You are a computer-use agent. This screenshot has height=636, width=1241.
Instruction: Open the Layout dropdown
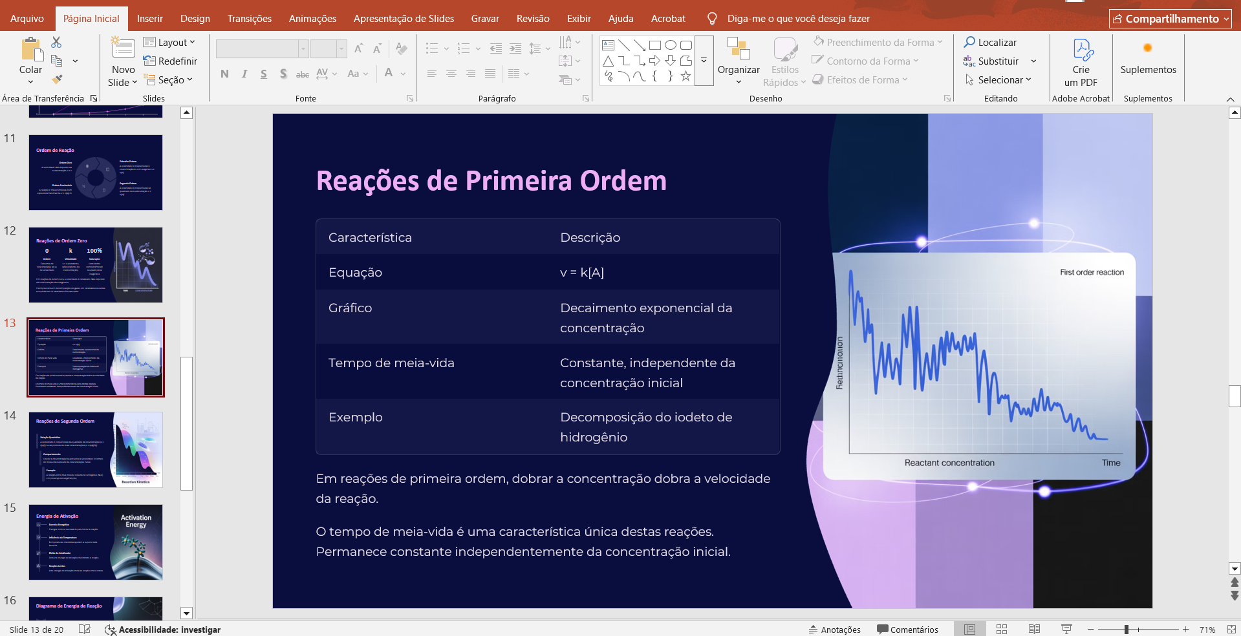click(169, 42)
